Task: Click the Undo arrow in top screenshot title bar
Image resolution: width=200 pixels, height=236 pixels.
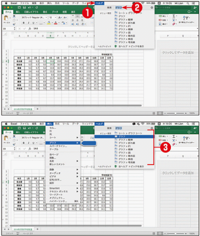Action: coord(30,7)
